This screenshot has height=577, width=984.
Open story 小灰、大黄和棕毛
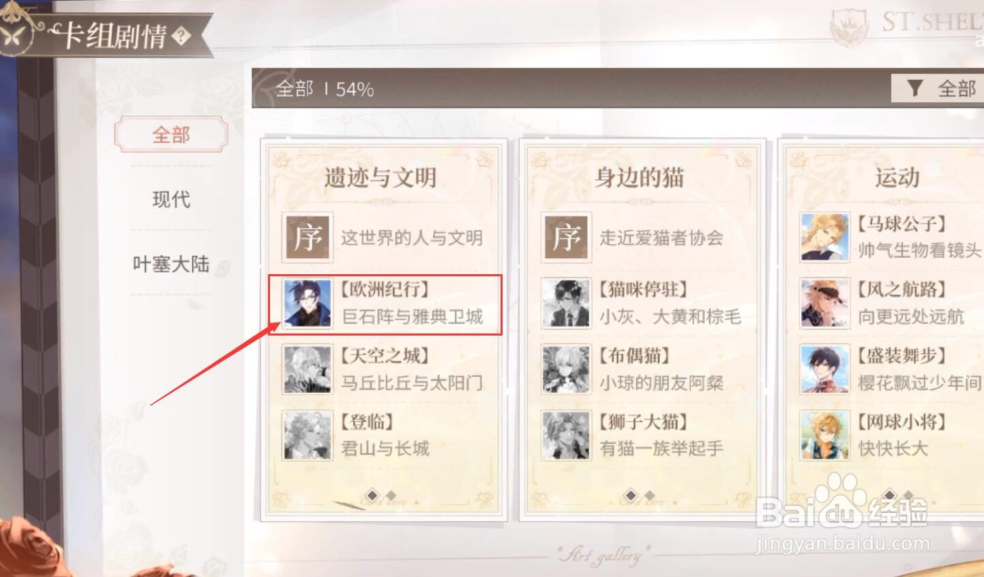click(670, 317)
